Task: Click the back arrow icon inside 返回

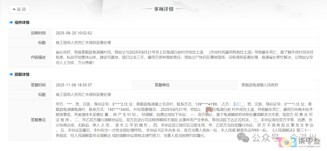Action: click(x=14, y=9)
